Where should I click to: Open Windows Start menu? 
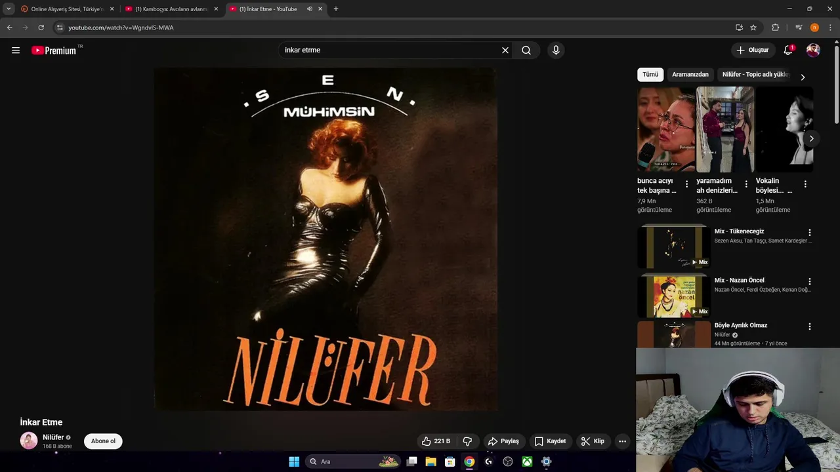(x=294, y=462)
